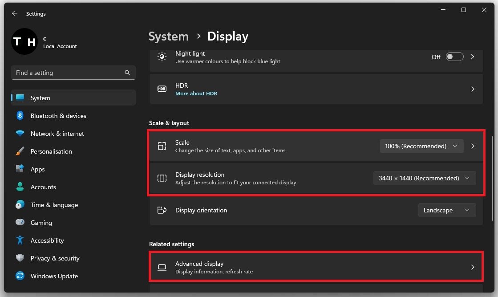The height and width of the screenshot is (297, 498).
Task: Open the Display orientation dropdown
Action: [447, 210]
